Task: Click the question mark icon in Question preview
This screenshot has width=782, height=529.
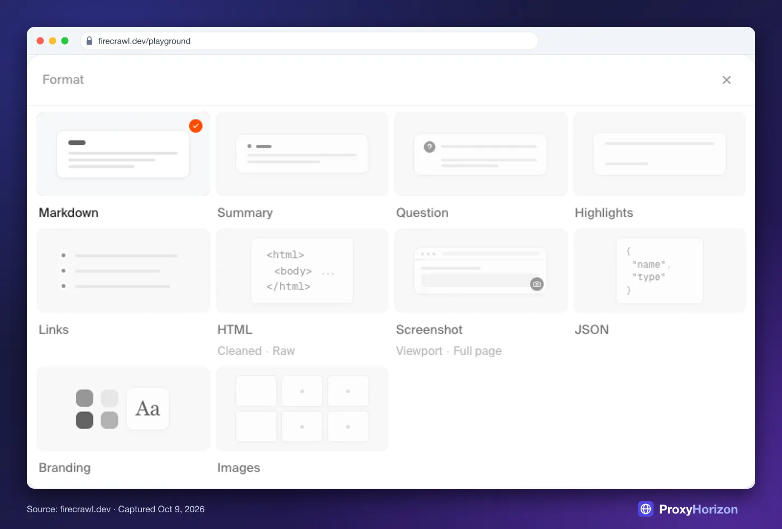Action: pos(430,147)
